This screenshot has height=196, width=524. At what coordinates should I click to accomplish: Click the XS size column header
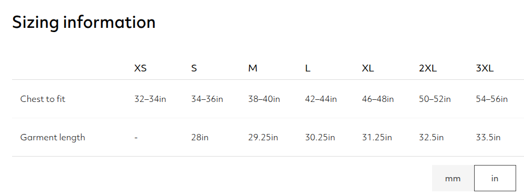point(140,68)
